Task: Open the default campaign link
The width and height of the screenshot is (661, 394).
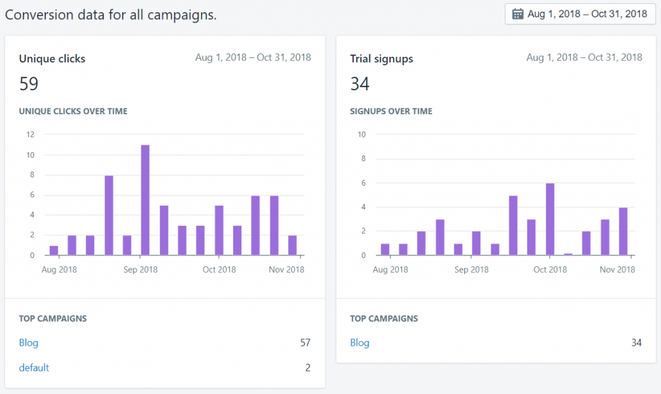Action: pos(34,368)
